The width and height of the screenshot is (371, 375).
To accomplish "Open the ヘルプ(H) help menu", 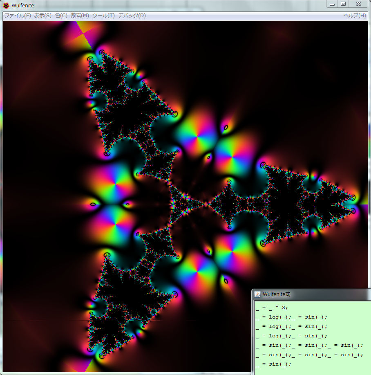I will click(x=354, y=16).
